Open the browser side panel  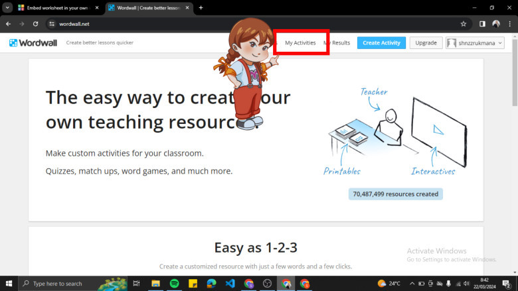(482, 24)
